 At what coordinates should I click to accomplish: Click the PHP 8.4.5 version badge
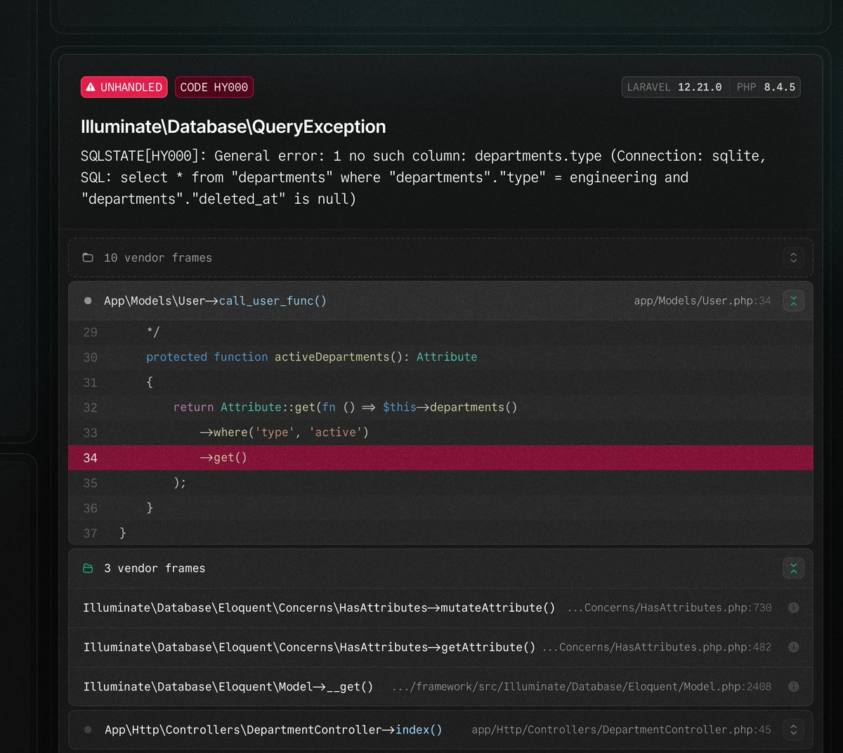coord(766,87)
